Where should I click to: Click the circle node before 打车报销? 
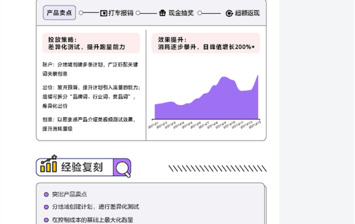(81, 13)
